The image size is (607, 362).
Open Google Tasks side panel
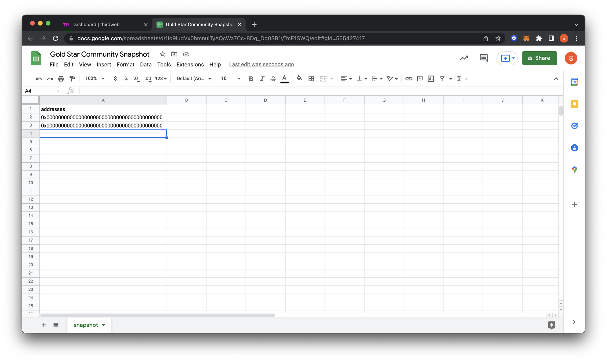tap(574, 126)
